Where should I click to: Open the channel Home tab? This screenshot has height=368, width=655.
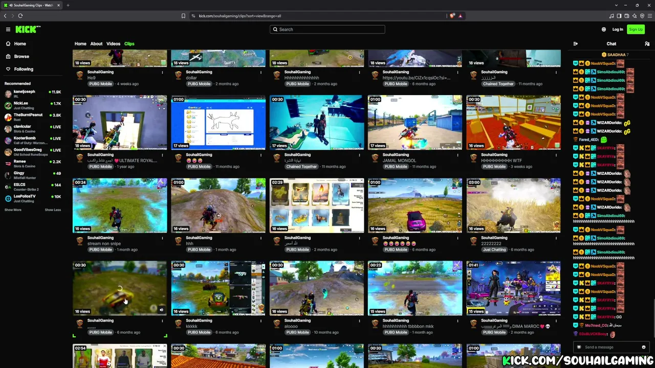point(80,44)
